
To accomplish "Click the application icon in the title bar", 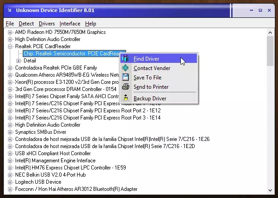I will [x=9, y=10].
